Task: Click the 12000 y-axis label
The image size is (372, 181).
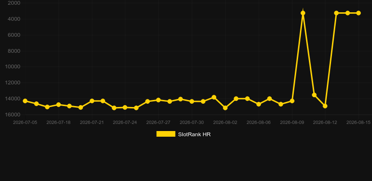Action: tap(13, 82)
